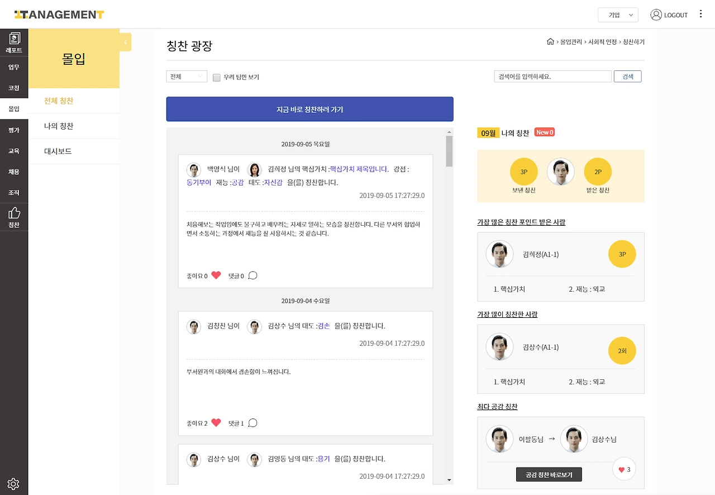Open the 전체 filter dropdown
This screenshot has height=495, width=715.
click(x=186, y=76)
